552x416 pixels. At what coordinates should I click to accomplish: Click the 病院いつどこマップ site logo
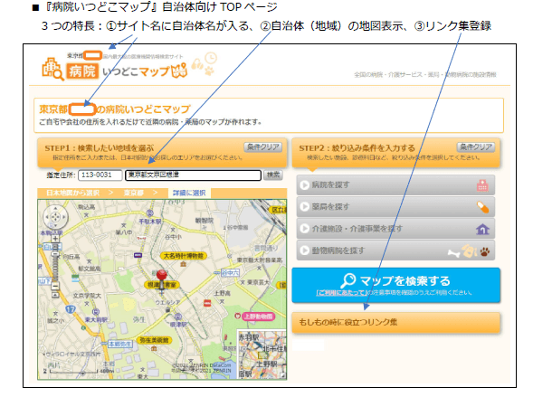[118, 70]
